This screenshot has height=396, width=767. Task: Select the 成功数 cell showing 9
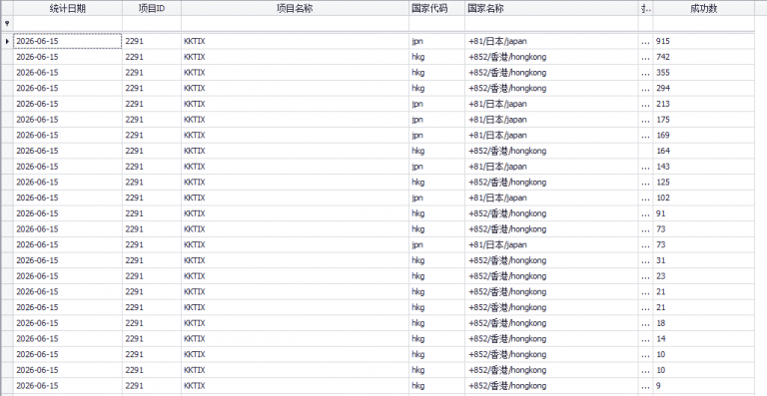click(x=703, y=385)
